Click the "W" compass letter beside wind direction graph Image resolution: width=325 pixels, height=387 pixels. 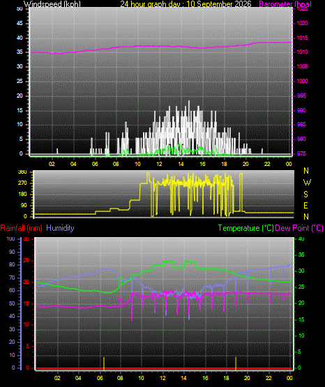coord(307,183)
